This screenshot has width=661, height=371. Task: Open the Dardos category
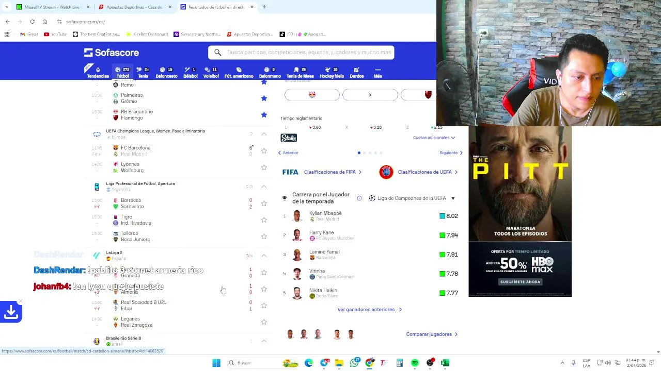click(356, 73)
